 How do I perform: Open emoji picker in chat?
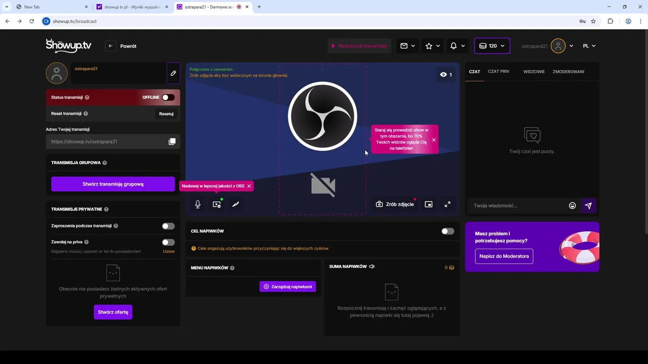coord(572,206)
